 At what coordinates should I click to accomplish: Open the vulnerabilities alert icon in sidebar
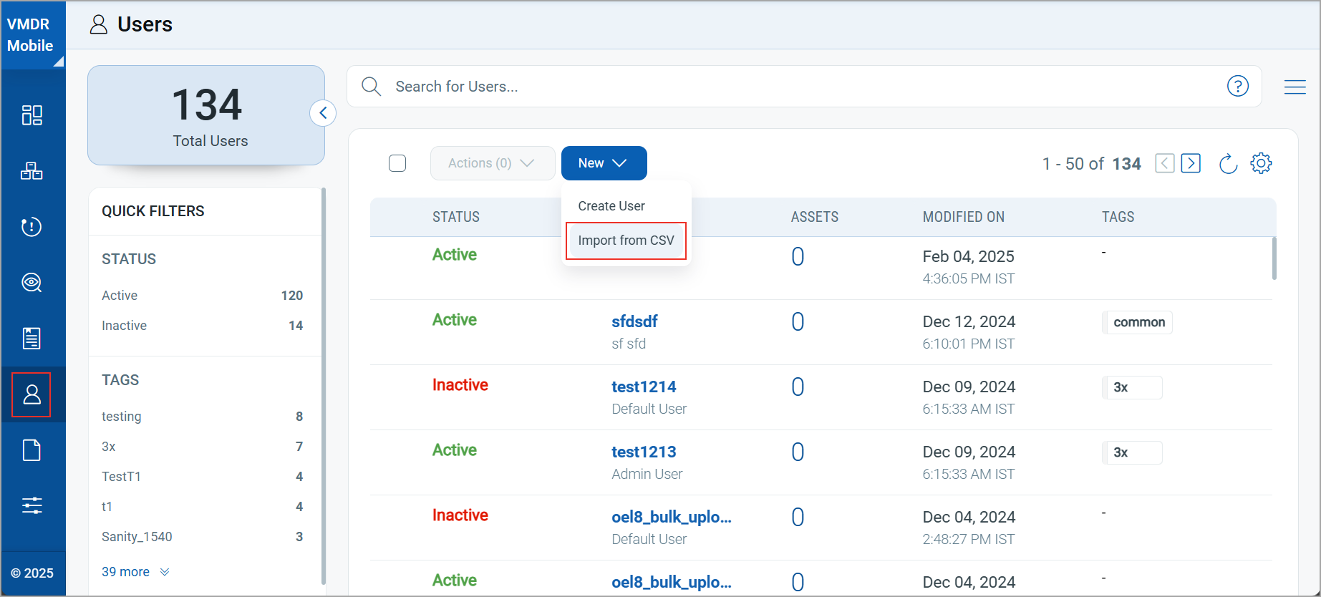tap(32, 227)
